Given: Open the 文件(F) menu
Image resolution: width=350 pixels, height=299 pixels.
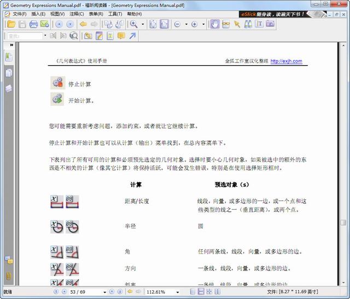Looking at the screenshot, I should pyautogui.click(x=20, y=14).
